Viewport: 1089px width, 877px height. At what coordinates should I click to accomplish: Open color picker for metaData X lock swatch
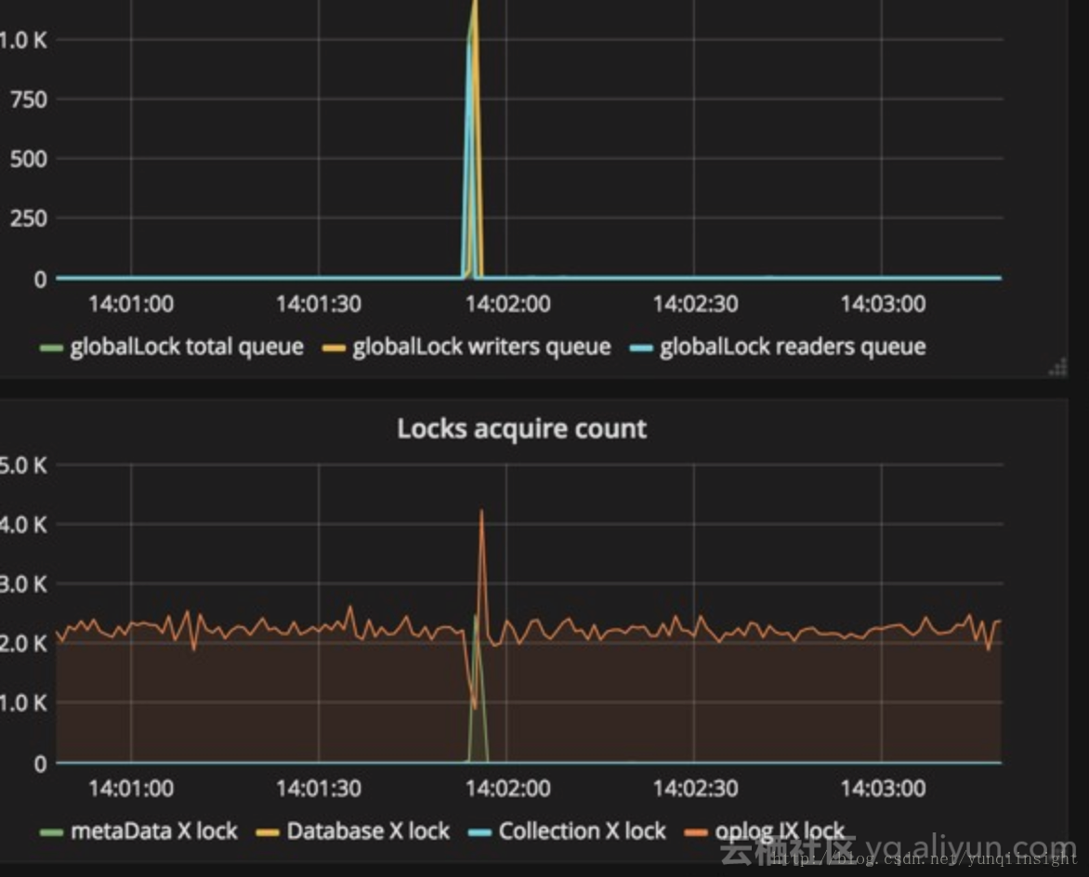coord(51,832)
